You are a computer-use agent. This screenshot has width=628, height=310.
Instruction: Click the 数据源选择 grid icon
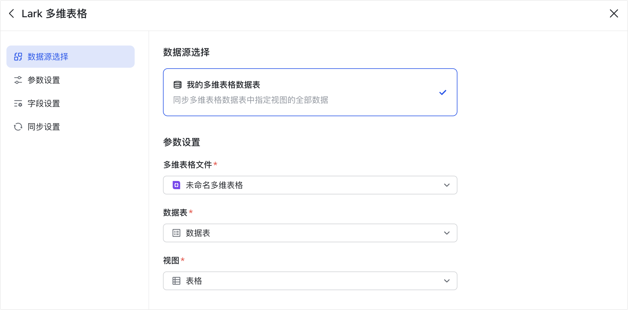(18, 57)
